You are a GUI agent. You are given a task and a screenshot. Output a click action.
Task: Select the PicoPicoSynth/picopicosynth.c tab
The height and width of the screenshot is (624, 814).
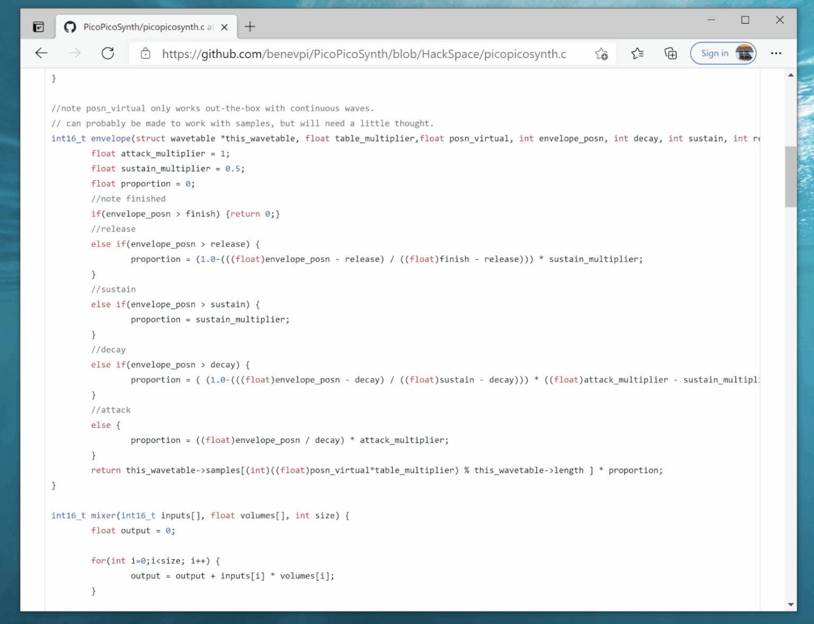click(143, 27)
